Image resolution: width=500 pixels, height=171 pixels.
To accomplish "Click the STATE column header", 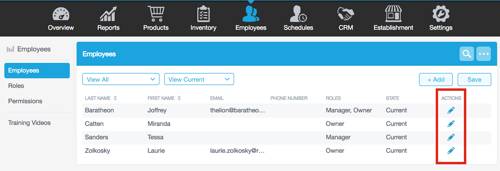I will (x=392, y=98).
